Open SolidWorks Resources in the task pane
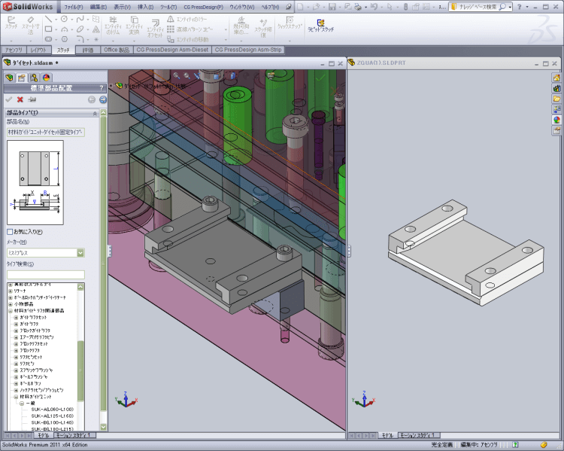The height and width of the screenshot is (451, 564). coord(556,78)
